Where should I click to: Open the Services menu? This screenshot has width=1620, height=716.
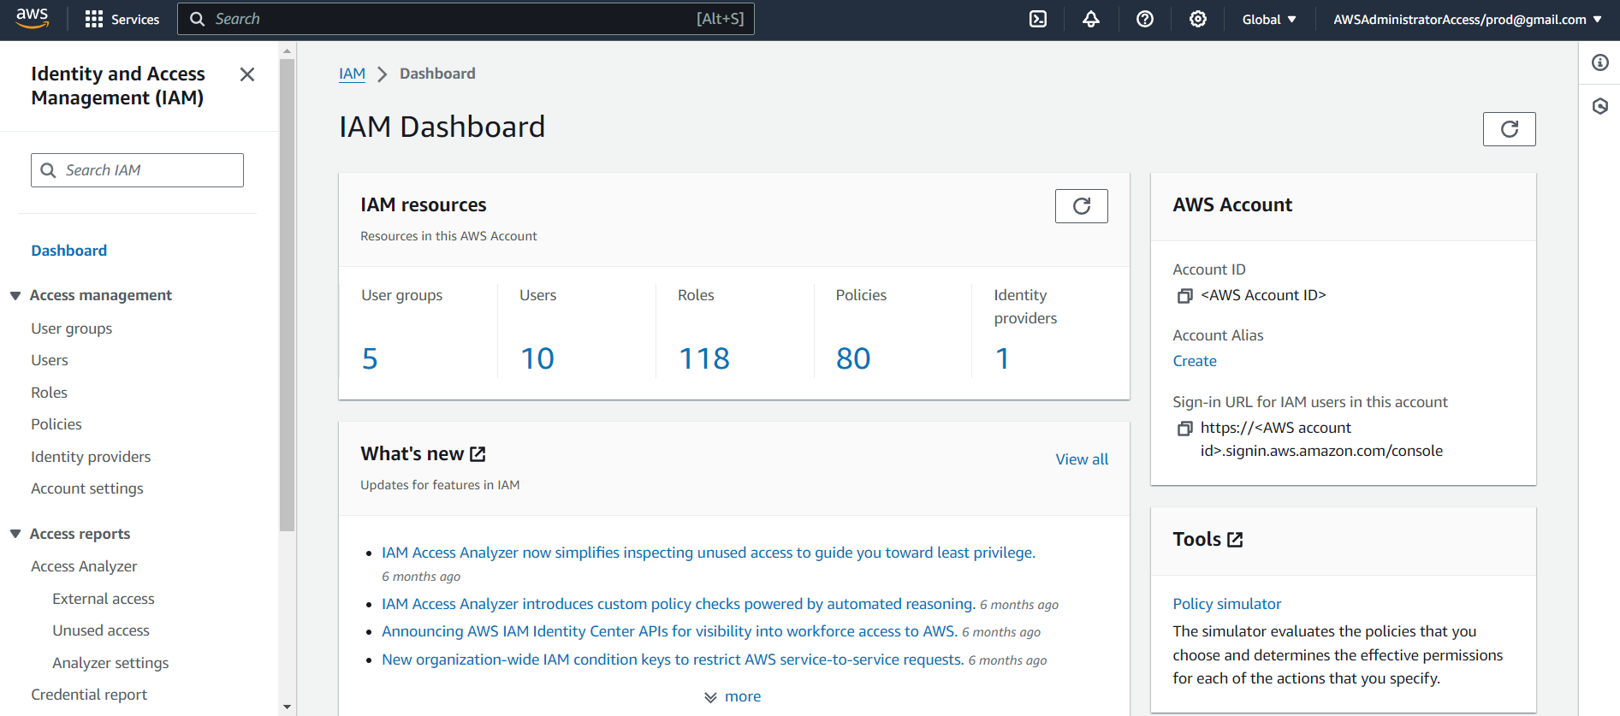(122, 19)
